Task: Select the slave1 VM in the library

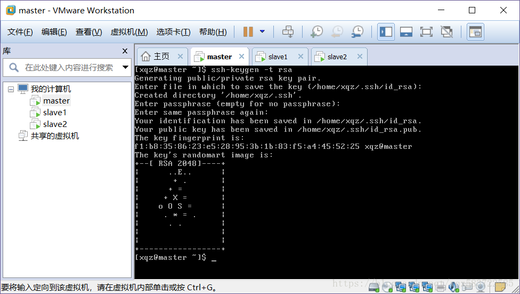Action: coord(55,112)
